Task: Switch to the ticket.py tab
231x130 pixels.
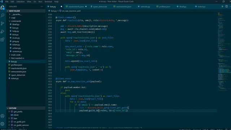Action: tap(201, 6)
